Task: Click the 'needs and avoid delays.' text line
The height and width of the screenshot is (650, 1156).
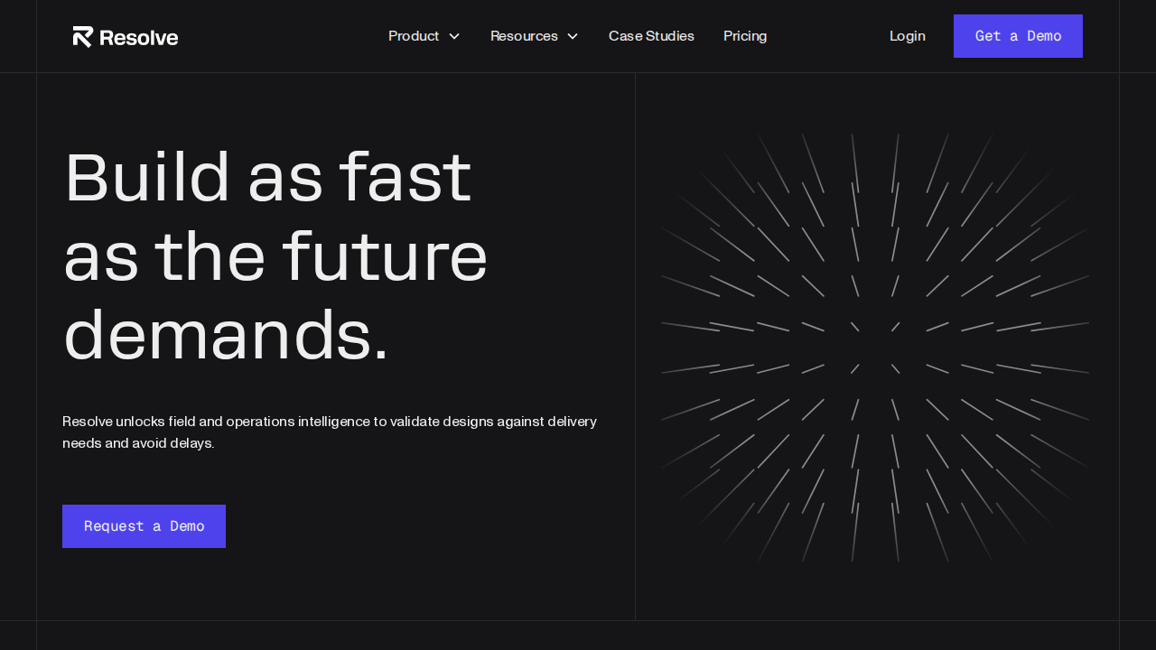Action: tap(138, 443)
